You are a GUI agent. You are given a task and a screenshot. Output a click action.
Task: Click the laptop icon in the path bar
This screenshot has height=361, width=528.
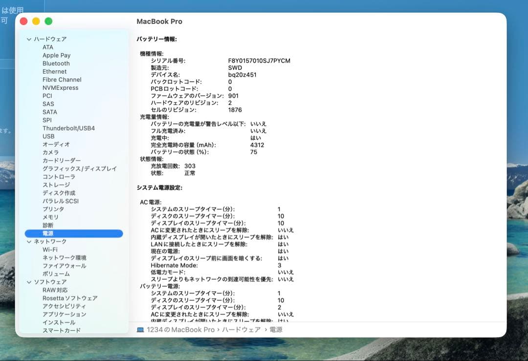pyautogui.click(x=140, y=330)
